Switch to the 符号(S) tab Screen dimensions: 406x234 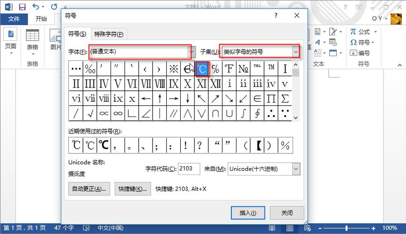pyautogui.click(x=77, y=34)
